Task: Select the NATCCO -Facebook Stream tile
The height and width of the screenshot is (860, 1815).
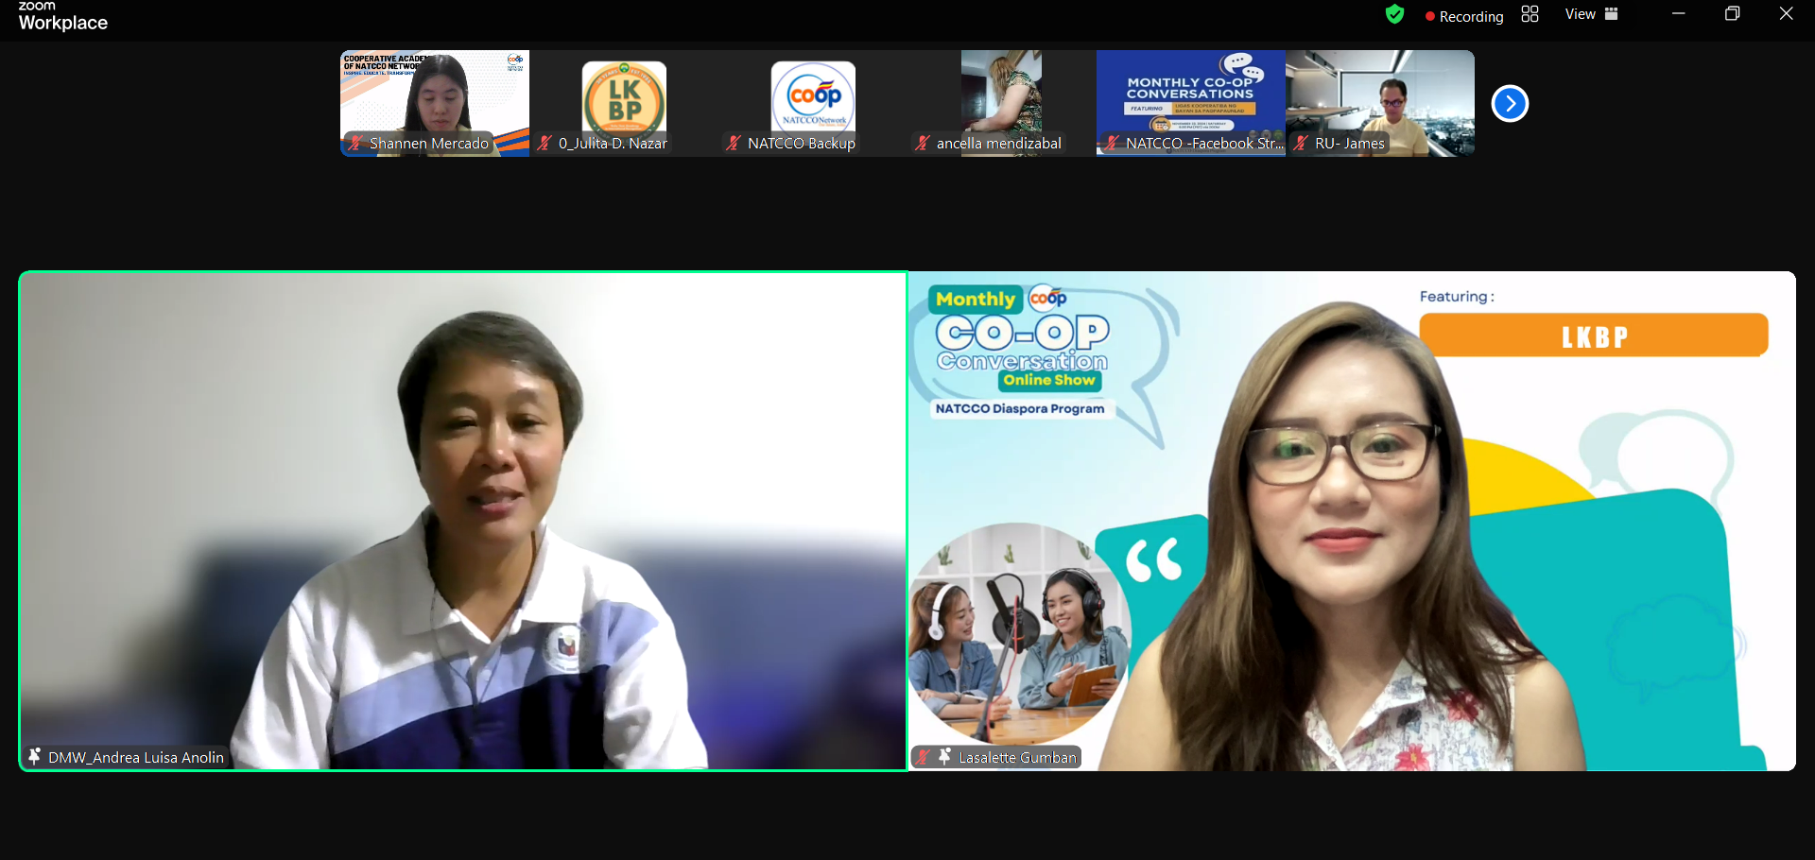Action: (1191, 103)
